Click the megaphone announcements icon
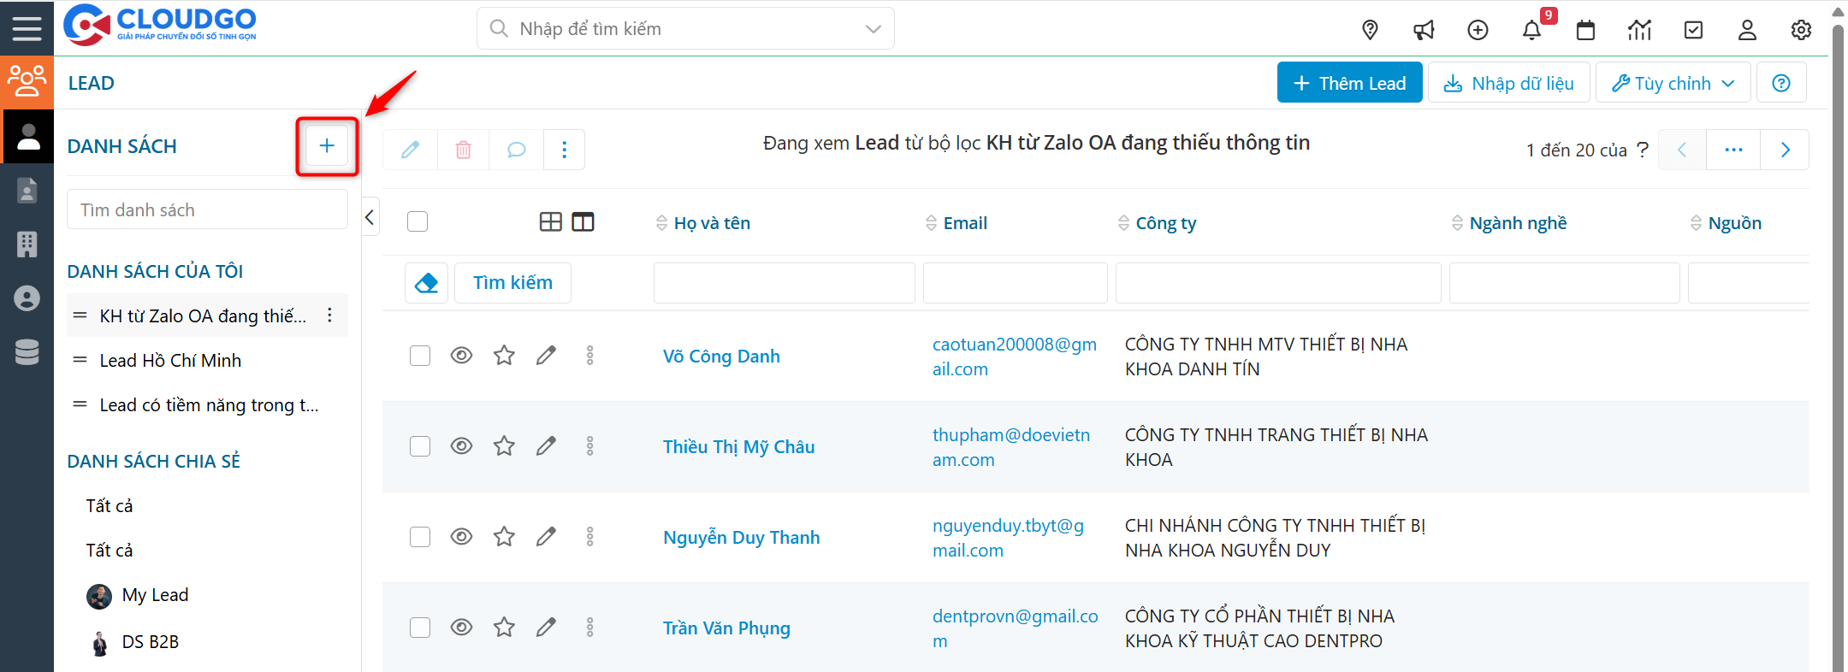Viewport: 1848px width, 672px height. point(1424,31)
